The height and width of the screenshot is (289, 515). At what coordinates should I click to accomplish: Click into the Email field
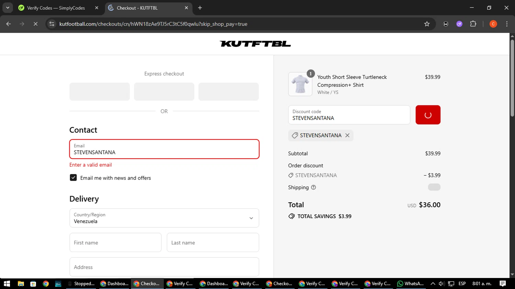[164, 149]
